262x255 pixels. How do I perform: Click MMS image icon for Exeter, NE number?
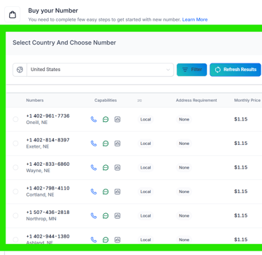pos(117,144)
